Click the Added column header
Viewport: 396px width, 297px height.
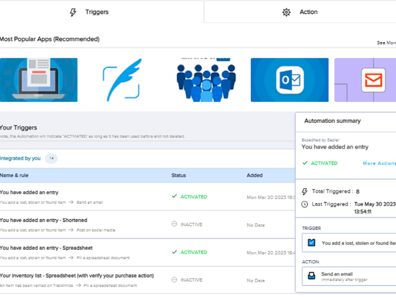tap(255, 175)
